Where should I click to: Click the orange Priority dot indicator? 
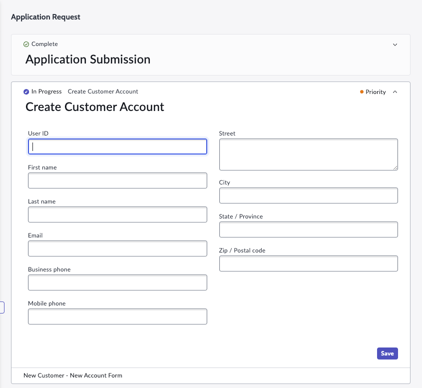click(x=362, y=92)
